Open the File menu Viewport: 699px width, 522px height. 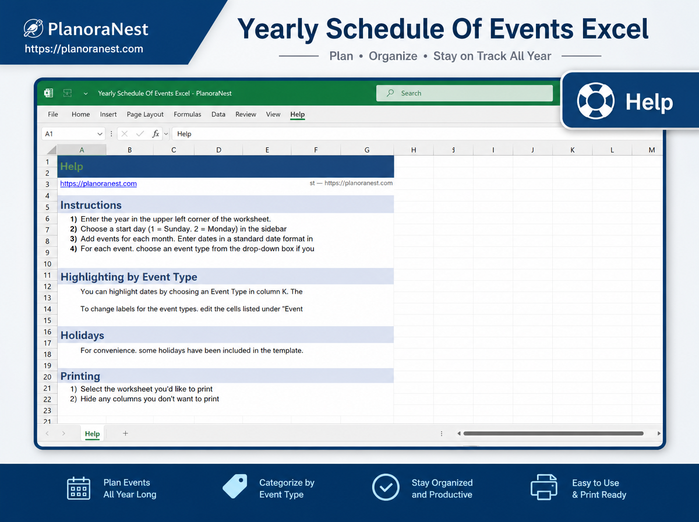coord(53,115)
